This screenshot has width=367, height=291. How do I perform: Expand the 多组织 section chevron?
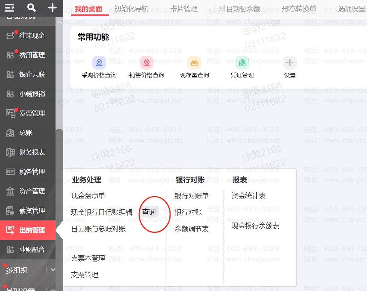coord(53,270)
